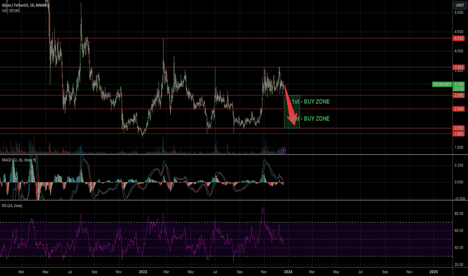Viewport: 468px width, 276px height.
Task: Click the 2024 label on time axis
Action: pyautogui.click(x=288, y=272)
